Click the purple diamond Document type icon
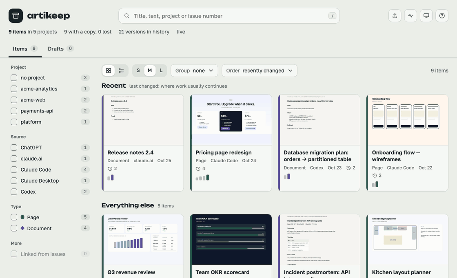This screenshot has height=278, width=457. click(x=22, y=228)
